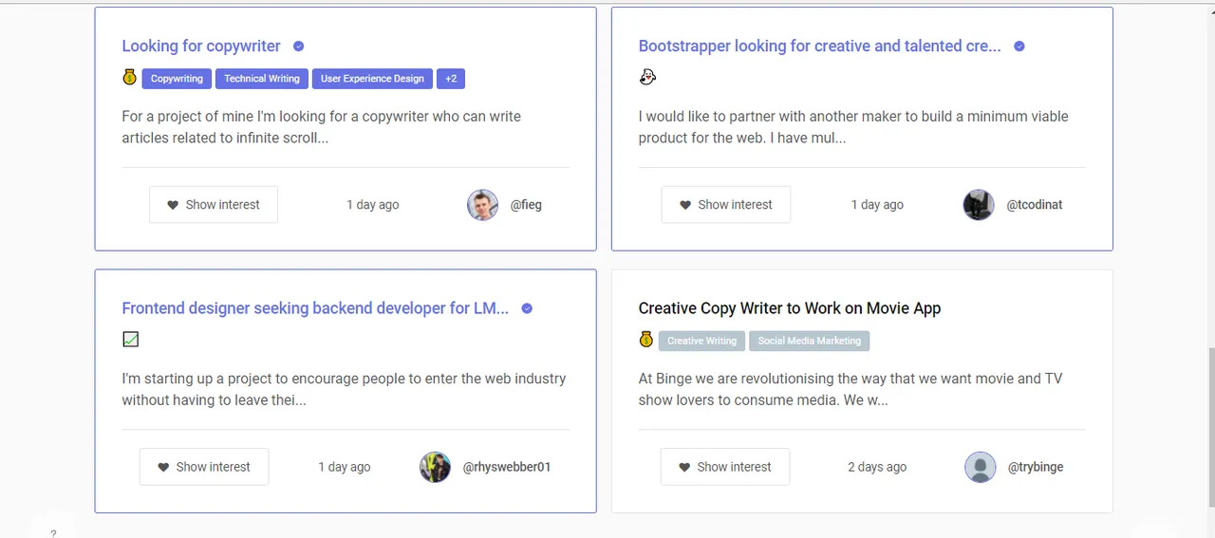Show interest in the copywriter listing
The width and height of the screenshot is (1215, 538).
click(x=214, y=205)
